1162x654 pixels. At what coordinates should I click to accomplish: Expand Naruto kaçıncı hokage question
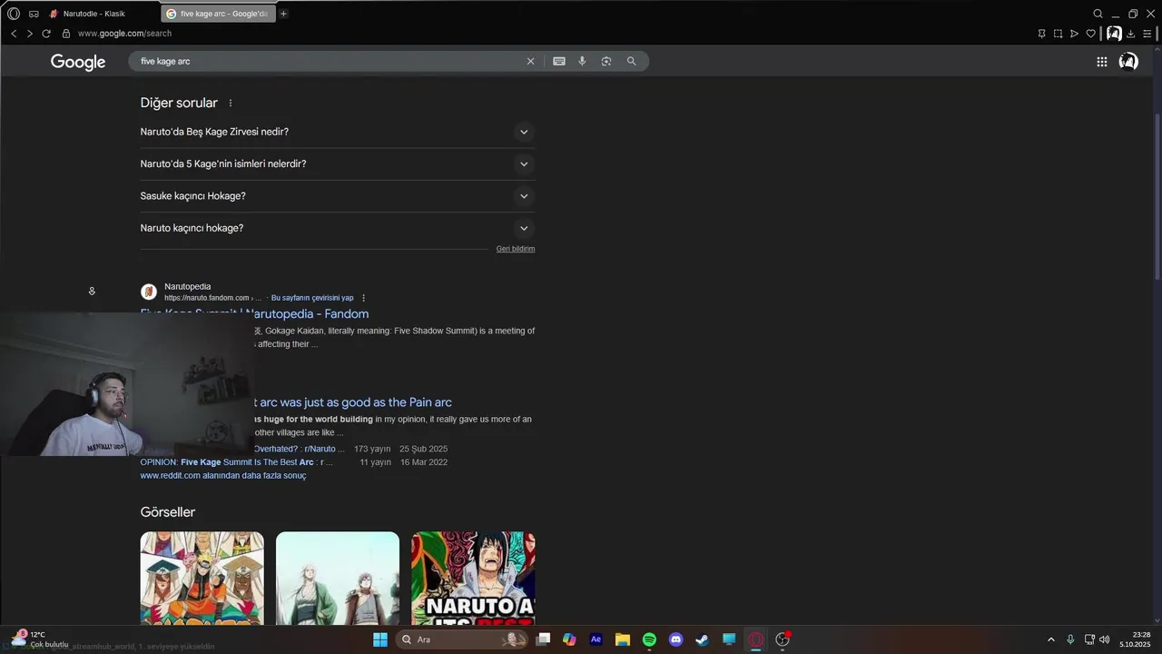click(x=338, y=228)
